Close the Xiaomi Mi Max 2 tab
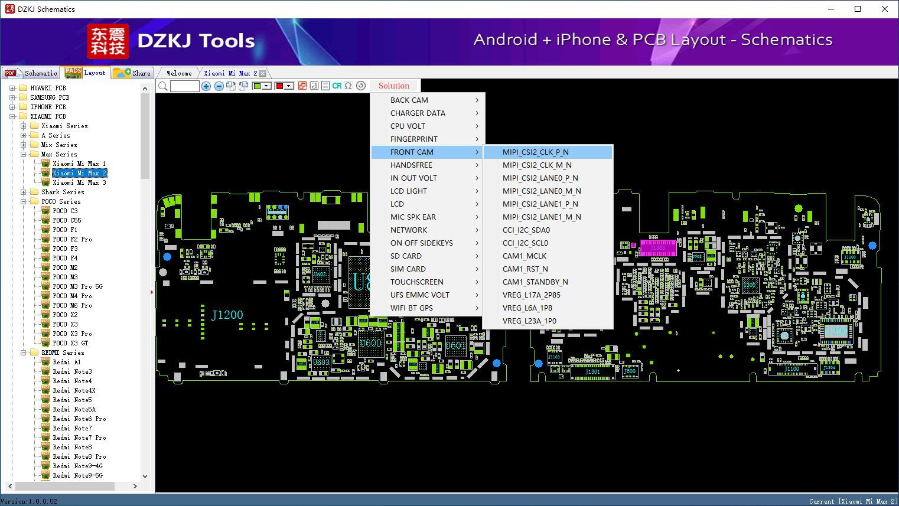899x506 pixels. pyautogui.click(x=263, y=73)
